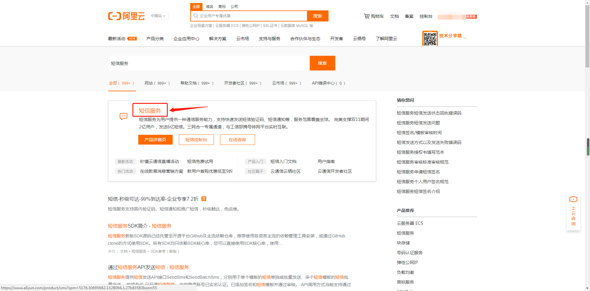Click the QR code image in navigation
Image resolution: width=590 pixels, height=291 pixels.
(x=430, y=39)
